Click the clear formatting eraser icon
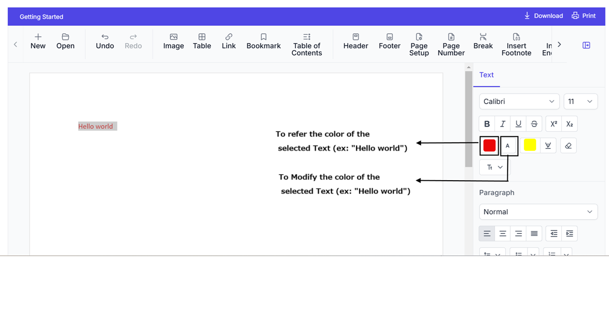The height and width of the screenshot is (328, 609). pos(568,146)
